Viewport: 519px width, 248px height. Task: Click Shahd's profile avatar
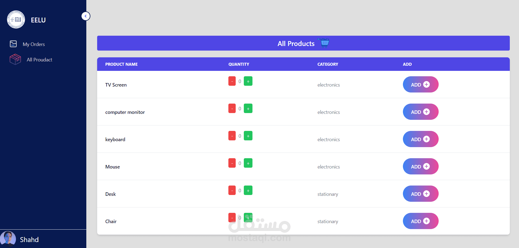pyautogui.click(x=8, y=239)
